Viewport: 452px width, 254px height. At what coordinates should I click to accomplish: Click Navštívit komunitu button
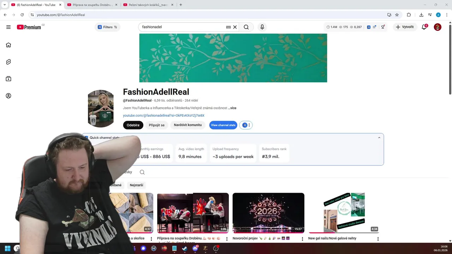[188, 125]
